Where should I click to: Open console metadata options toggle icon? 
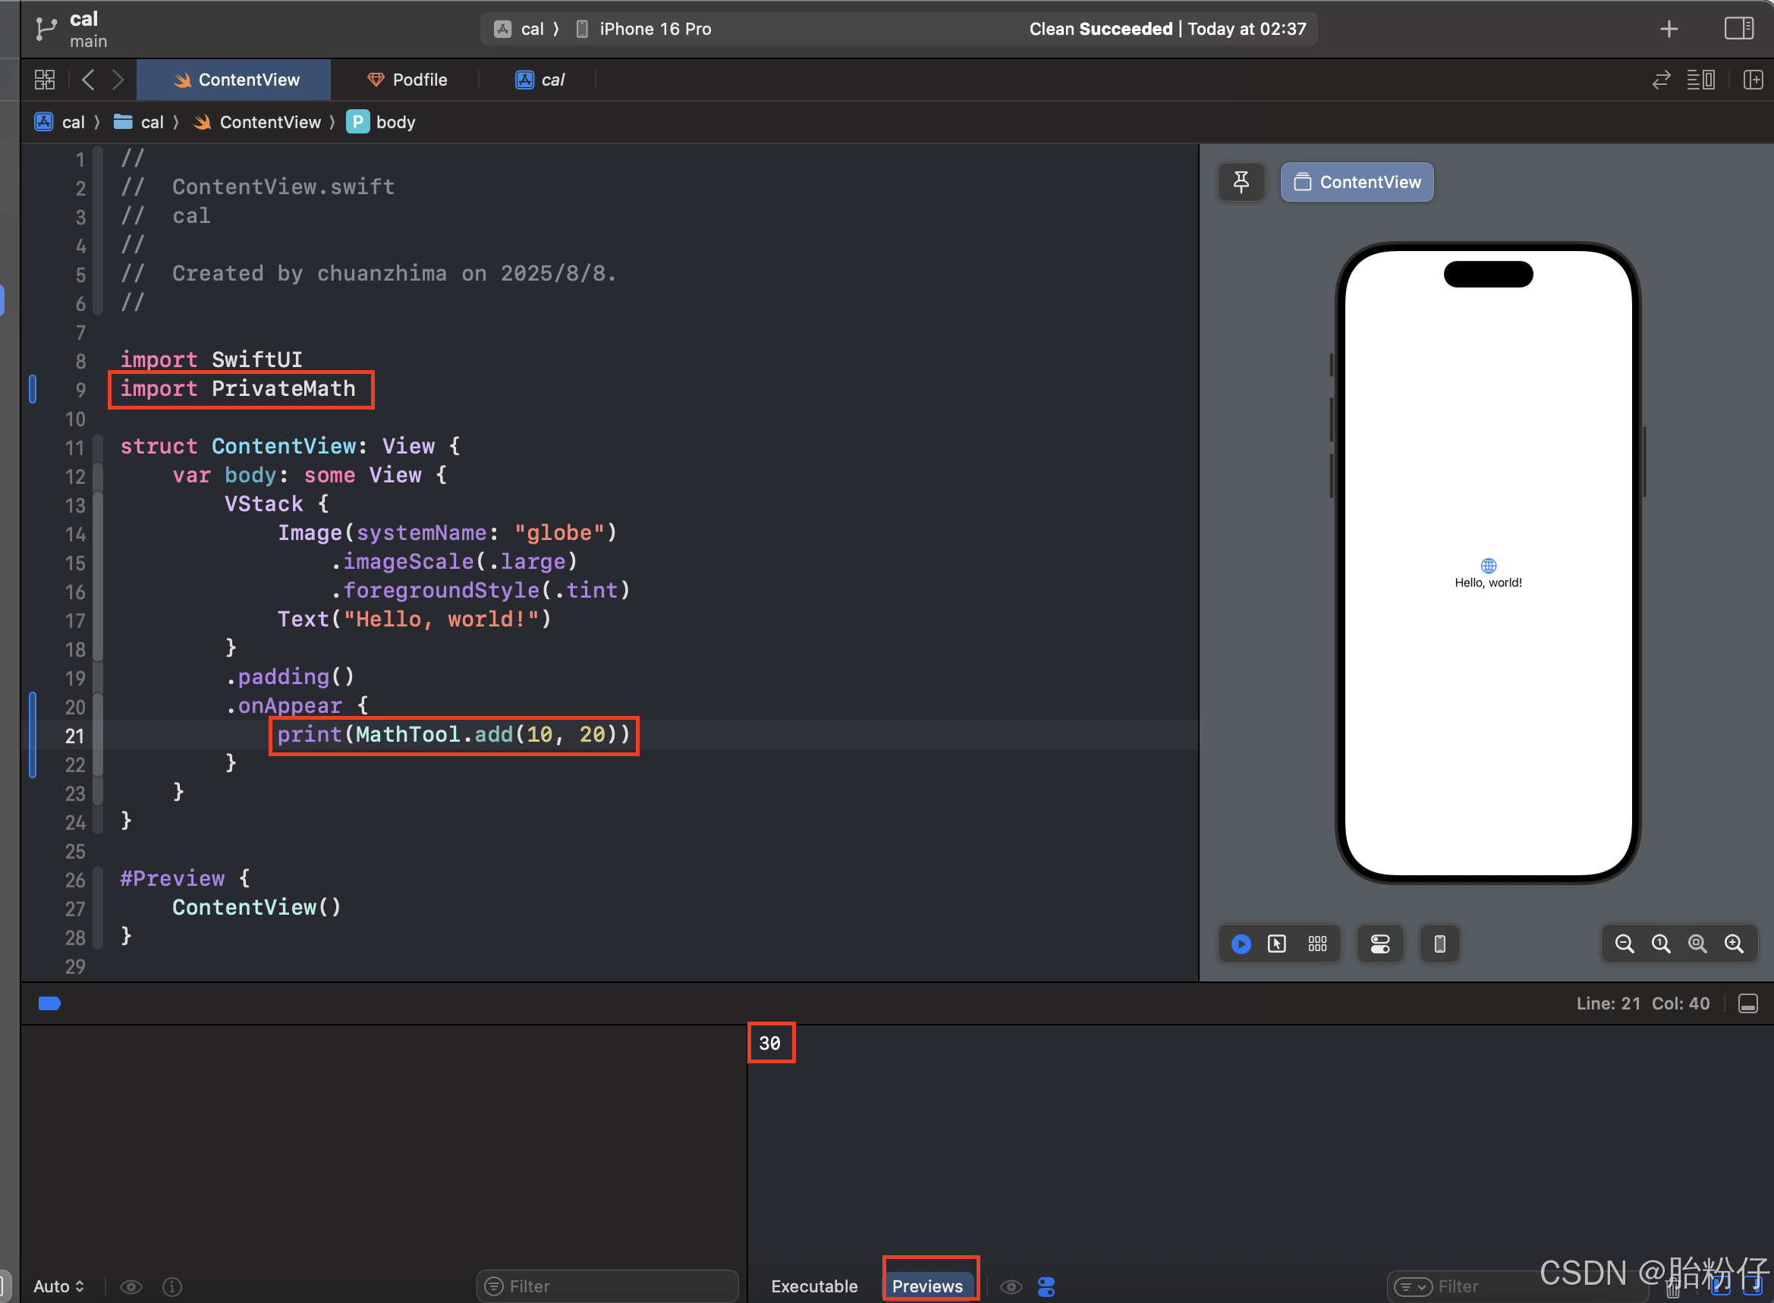coord(1046,1286)
